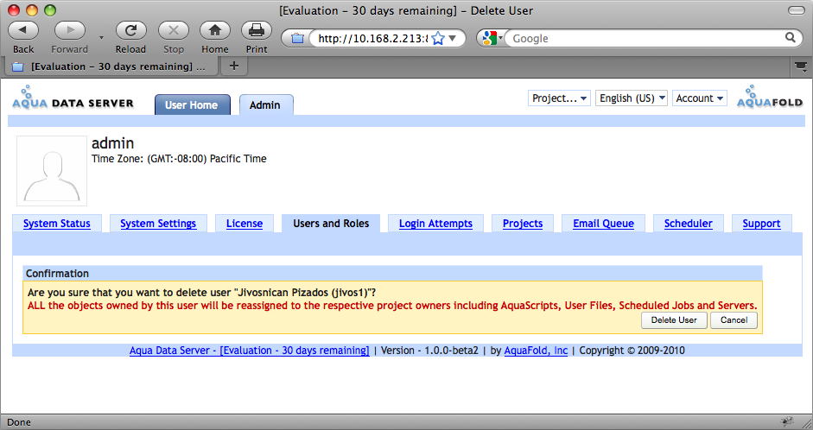Click the 'admin' username heading
The image size is (813, 430).
[112, 143]
